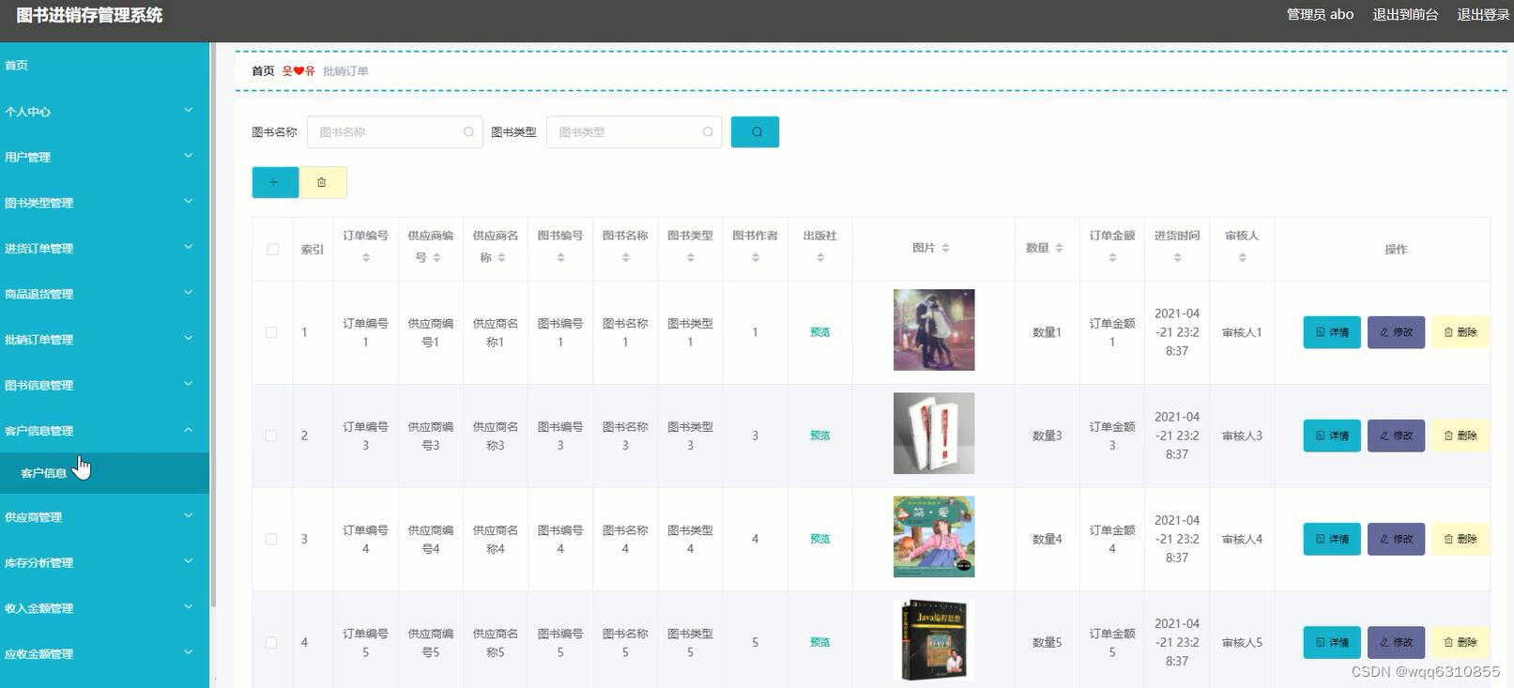Click 预览 link in row 3
The width and height of the screenshot is (1514, 688).
[819, 539]
